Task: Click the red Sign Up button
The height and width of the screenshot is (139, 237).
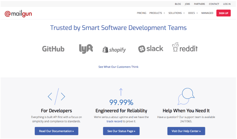Action: 224,13
